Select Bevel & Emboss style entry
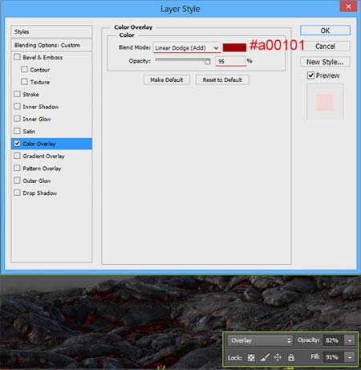The width and height of the screenshot is (361, 370). point(43,57)
